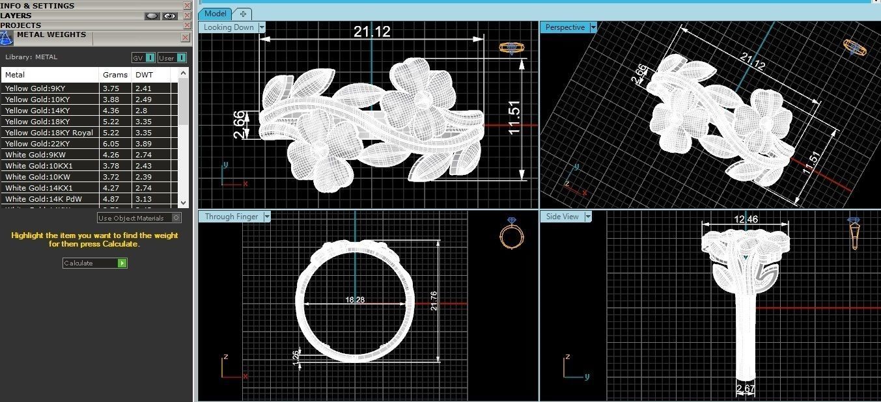
Task: Click the Looking Down viewport label
Action: tap(229, 27)
